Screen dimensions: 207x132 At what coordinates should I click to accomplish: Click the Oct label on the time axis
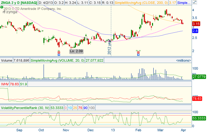click(x=41, y=130)
